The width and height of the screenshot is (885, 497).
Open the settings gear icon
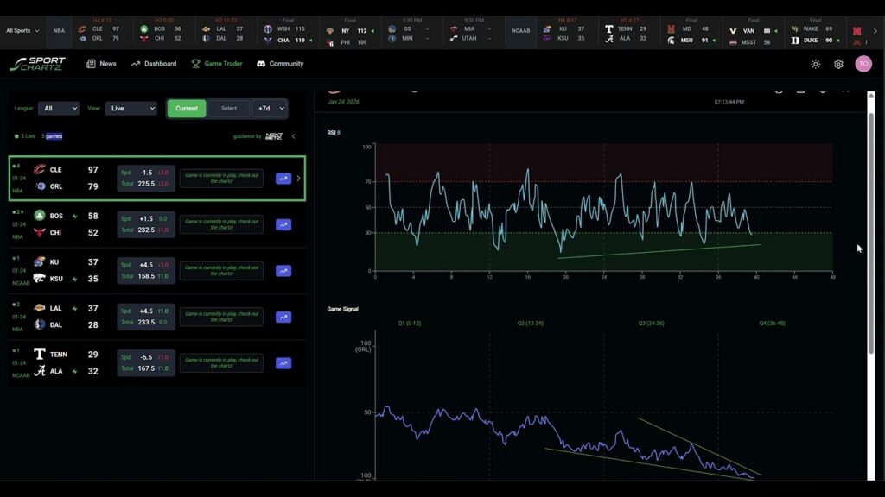pos(838,64)
